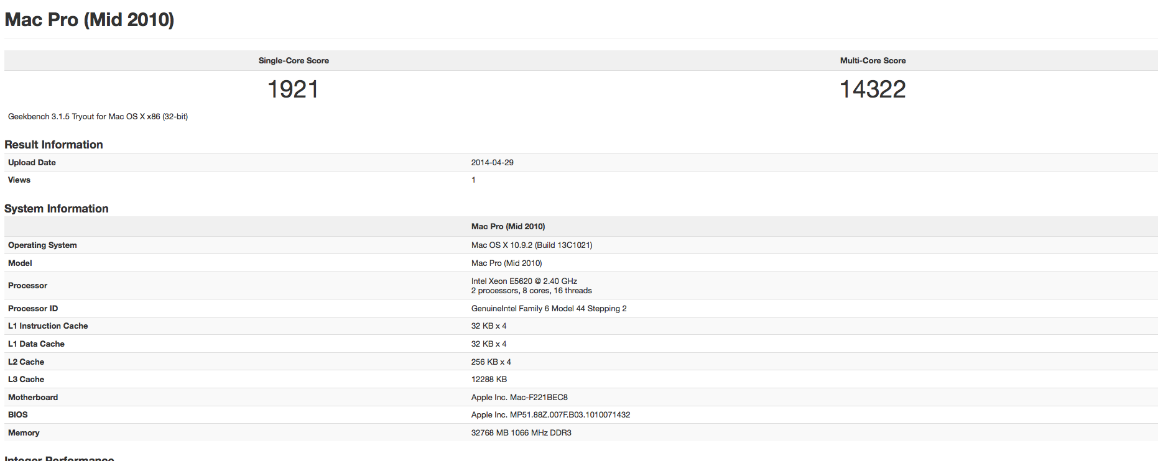Click the 'Model' row label
1158x461 pixels.
[x=20, y=263]
